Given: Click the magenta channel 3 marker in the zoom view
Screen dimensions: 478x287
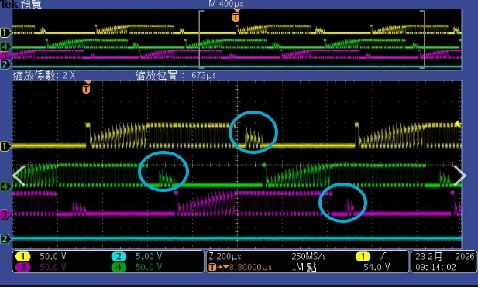Looking at the screenshot, I should point(5,215).
